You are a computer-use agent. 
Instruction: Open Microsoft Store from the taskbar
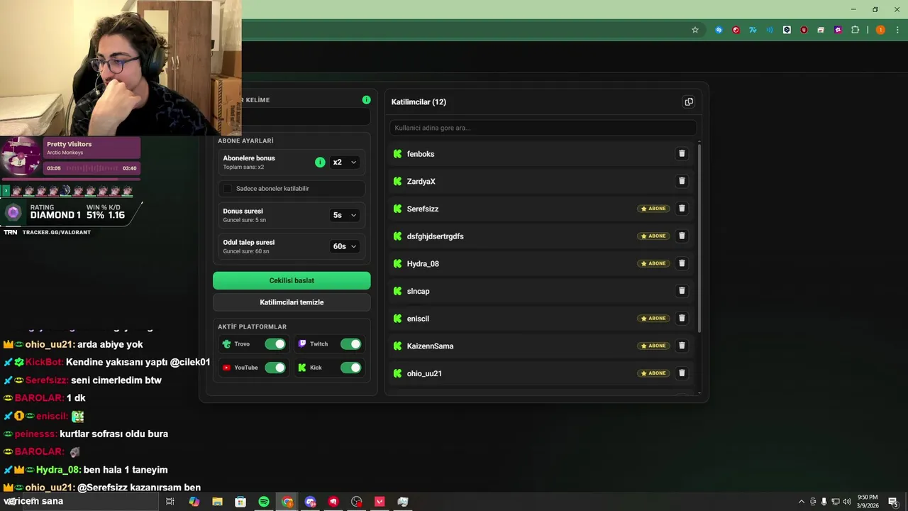(x=240, y=502)
